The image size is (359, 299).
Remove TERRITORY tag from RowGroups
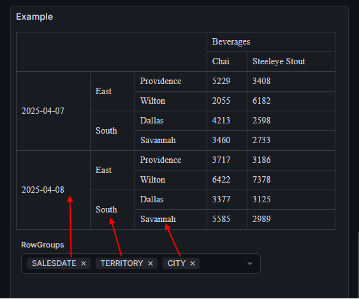click(150, 263)
